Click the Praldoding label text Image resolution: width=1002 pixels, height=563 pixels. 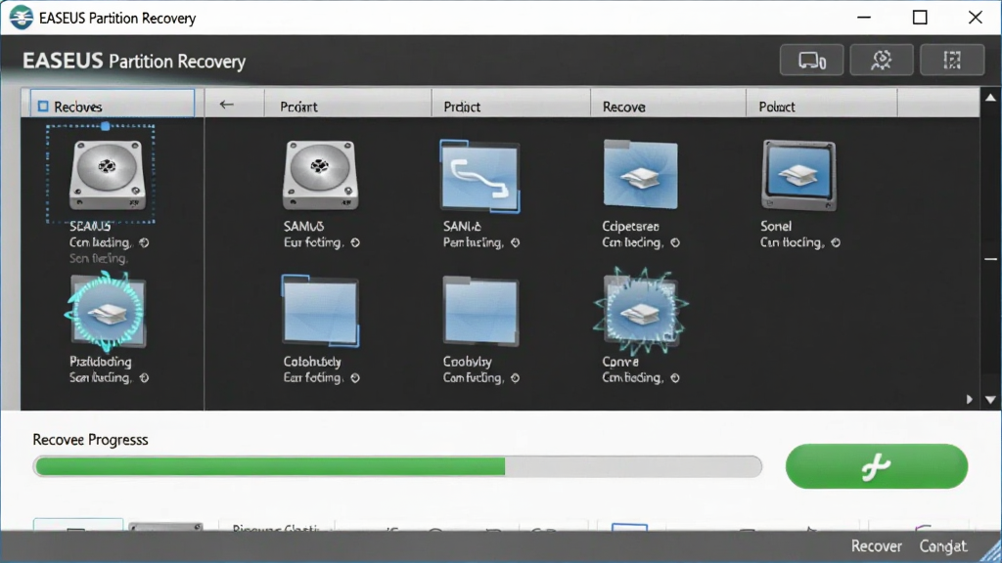click(x=101, y=362)
